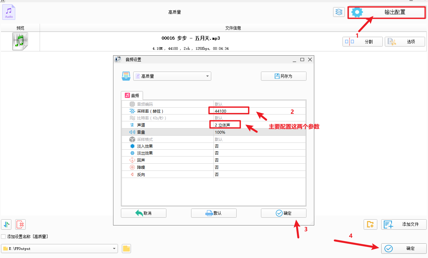Click the 比特率 value 默认
The width and height of the screenshot is (428, 258).
point(219,118)
